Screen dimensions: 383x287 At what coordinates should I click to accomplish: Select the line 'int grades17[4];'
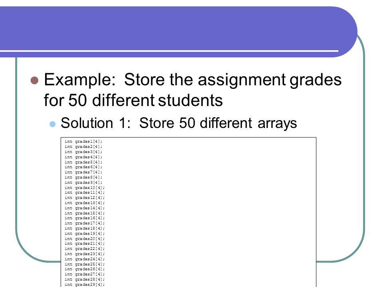[85, 223]
